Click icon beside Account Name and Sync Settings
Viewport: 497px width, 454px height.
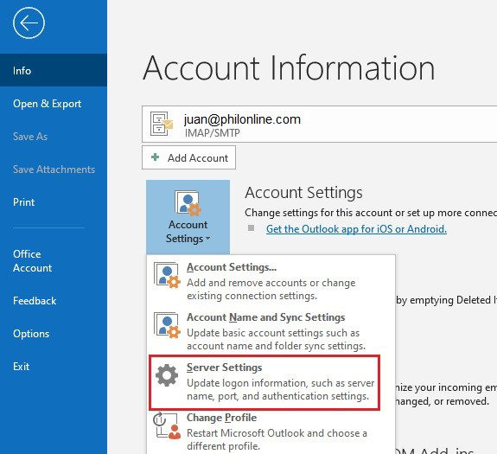[167, 325]
